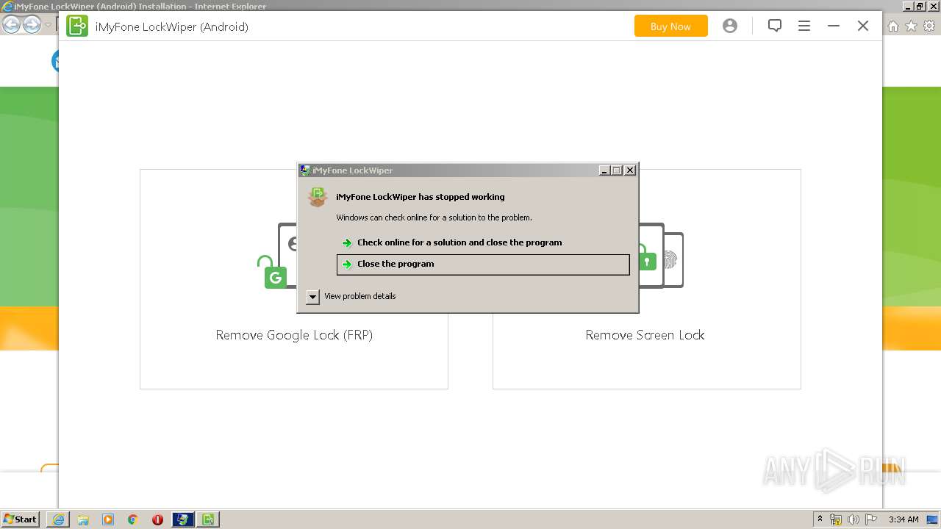Open Internet Explorer Home button
This screenshot has width=941, height=529.
click(x=893, y=26)
